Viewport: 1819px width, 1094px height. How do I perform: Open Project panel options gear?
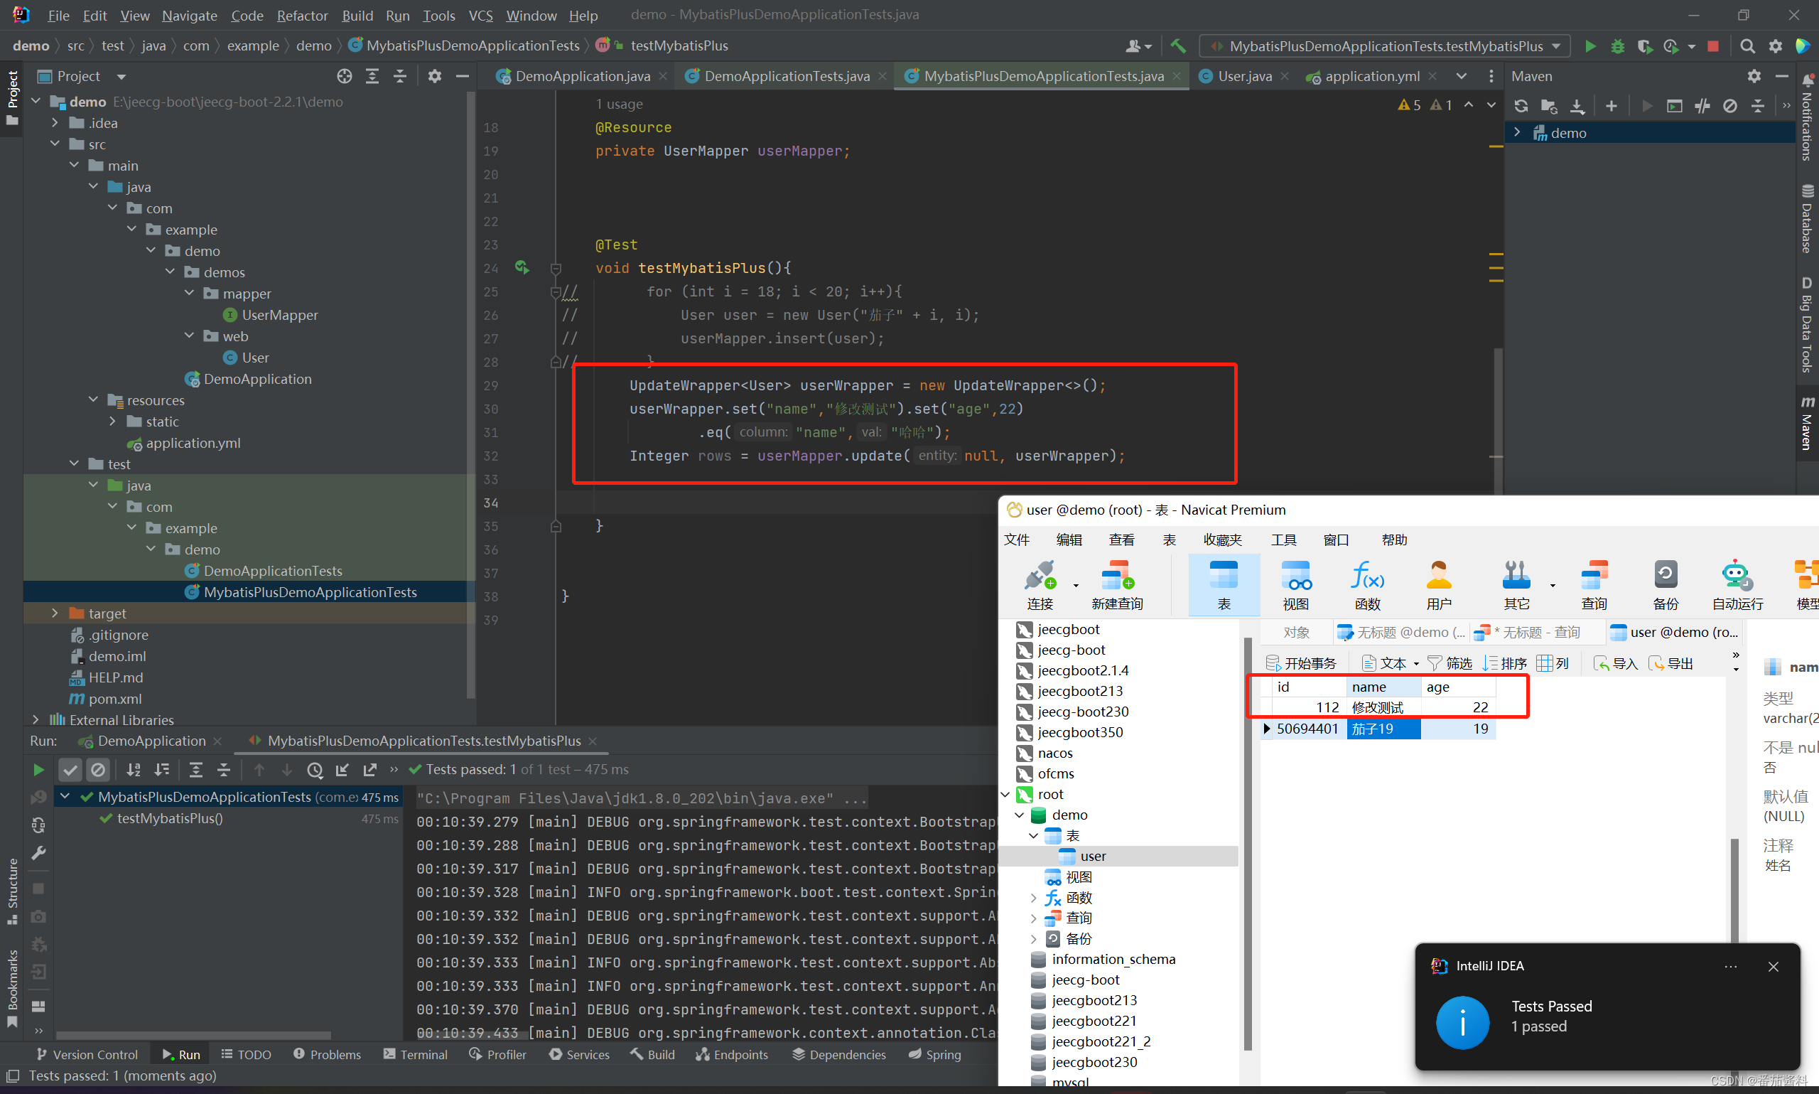tap(435, 76)
